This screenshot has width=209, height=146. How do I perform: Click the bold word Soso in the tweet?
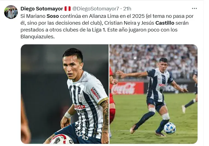tap(53, 16)
